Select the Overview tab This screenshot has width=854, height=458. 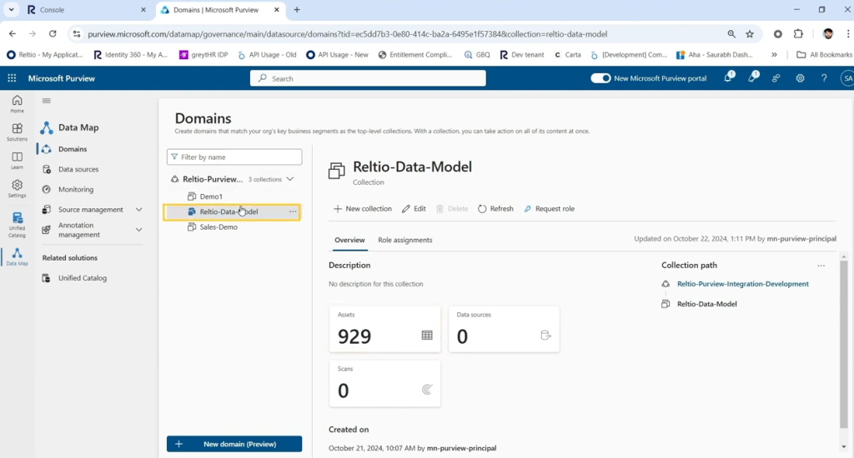(x=349, y=240)
